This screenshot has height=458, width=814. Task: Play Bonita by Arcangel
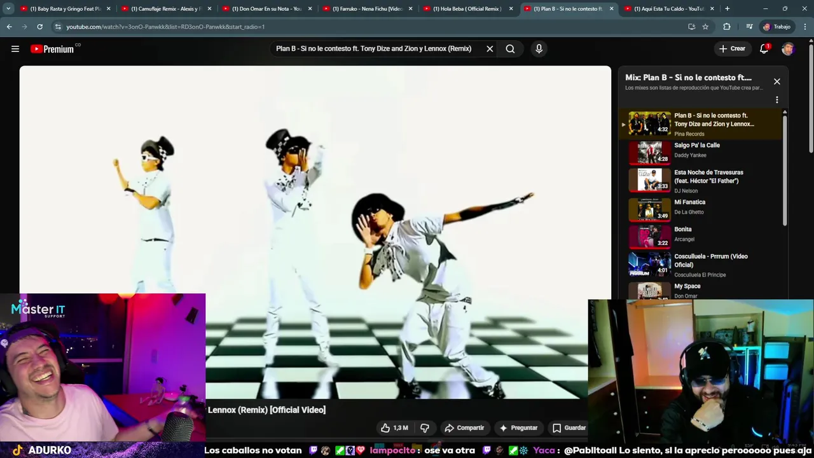701,235
